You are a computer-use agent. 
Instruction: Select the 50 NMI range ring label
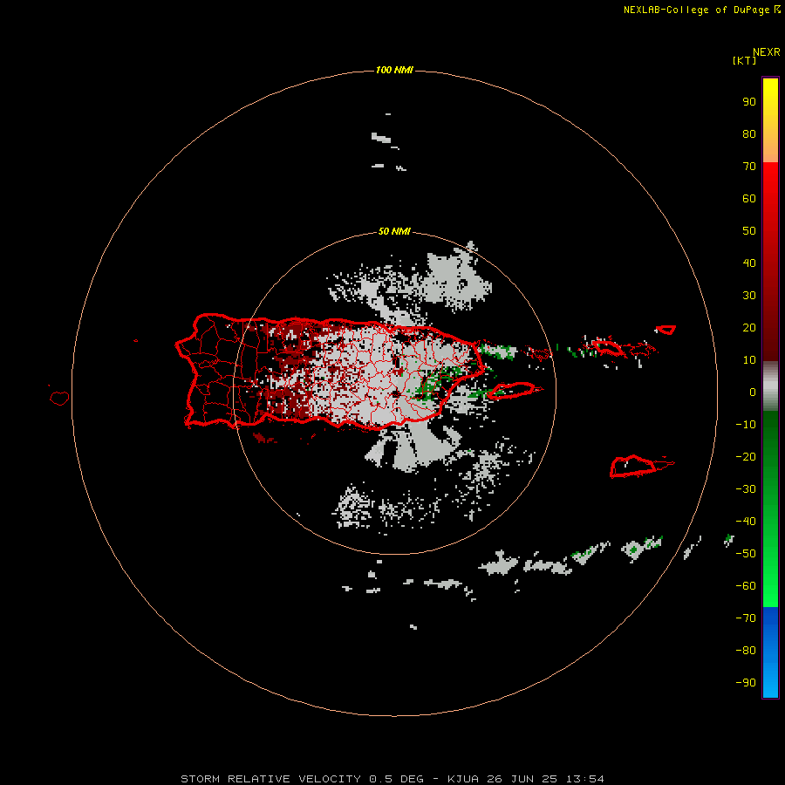394,231
